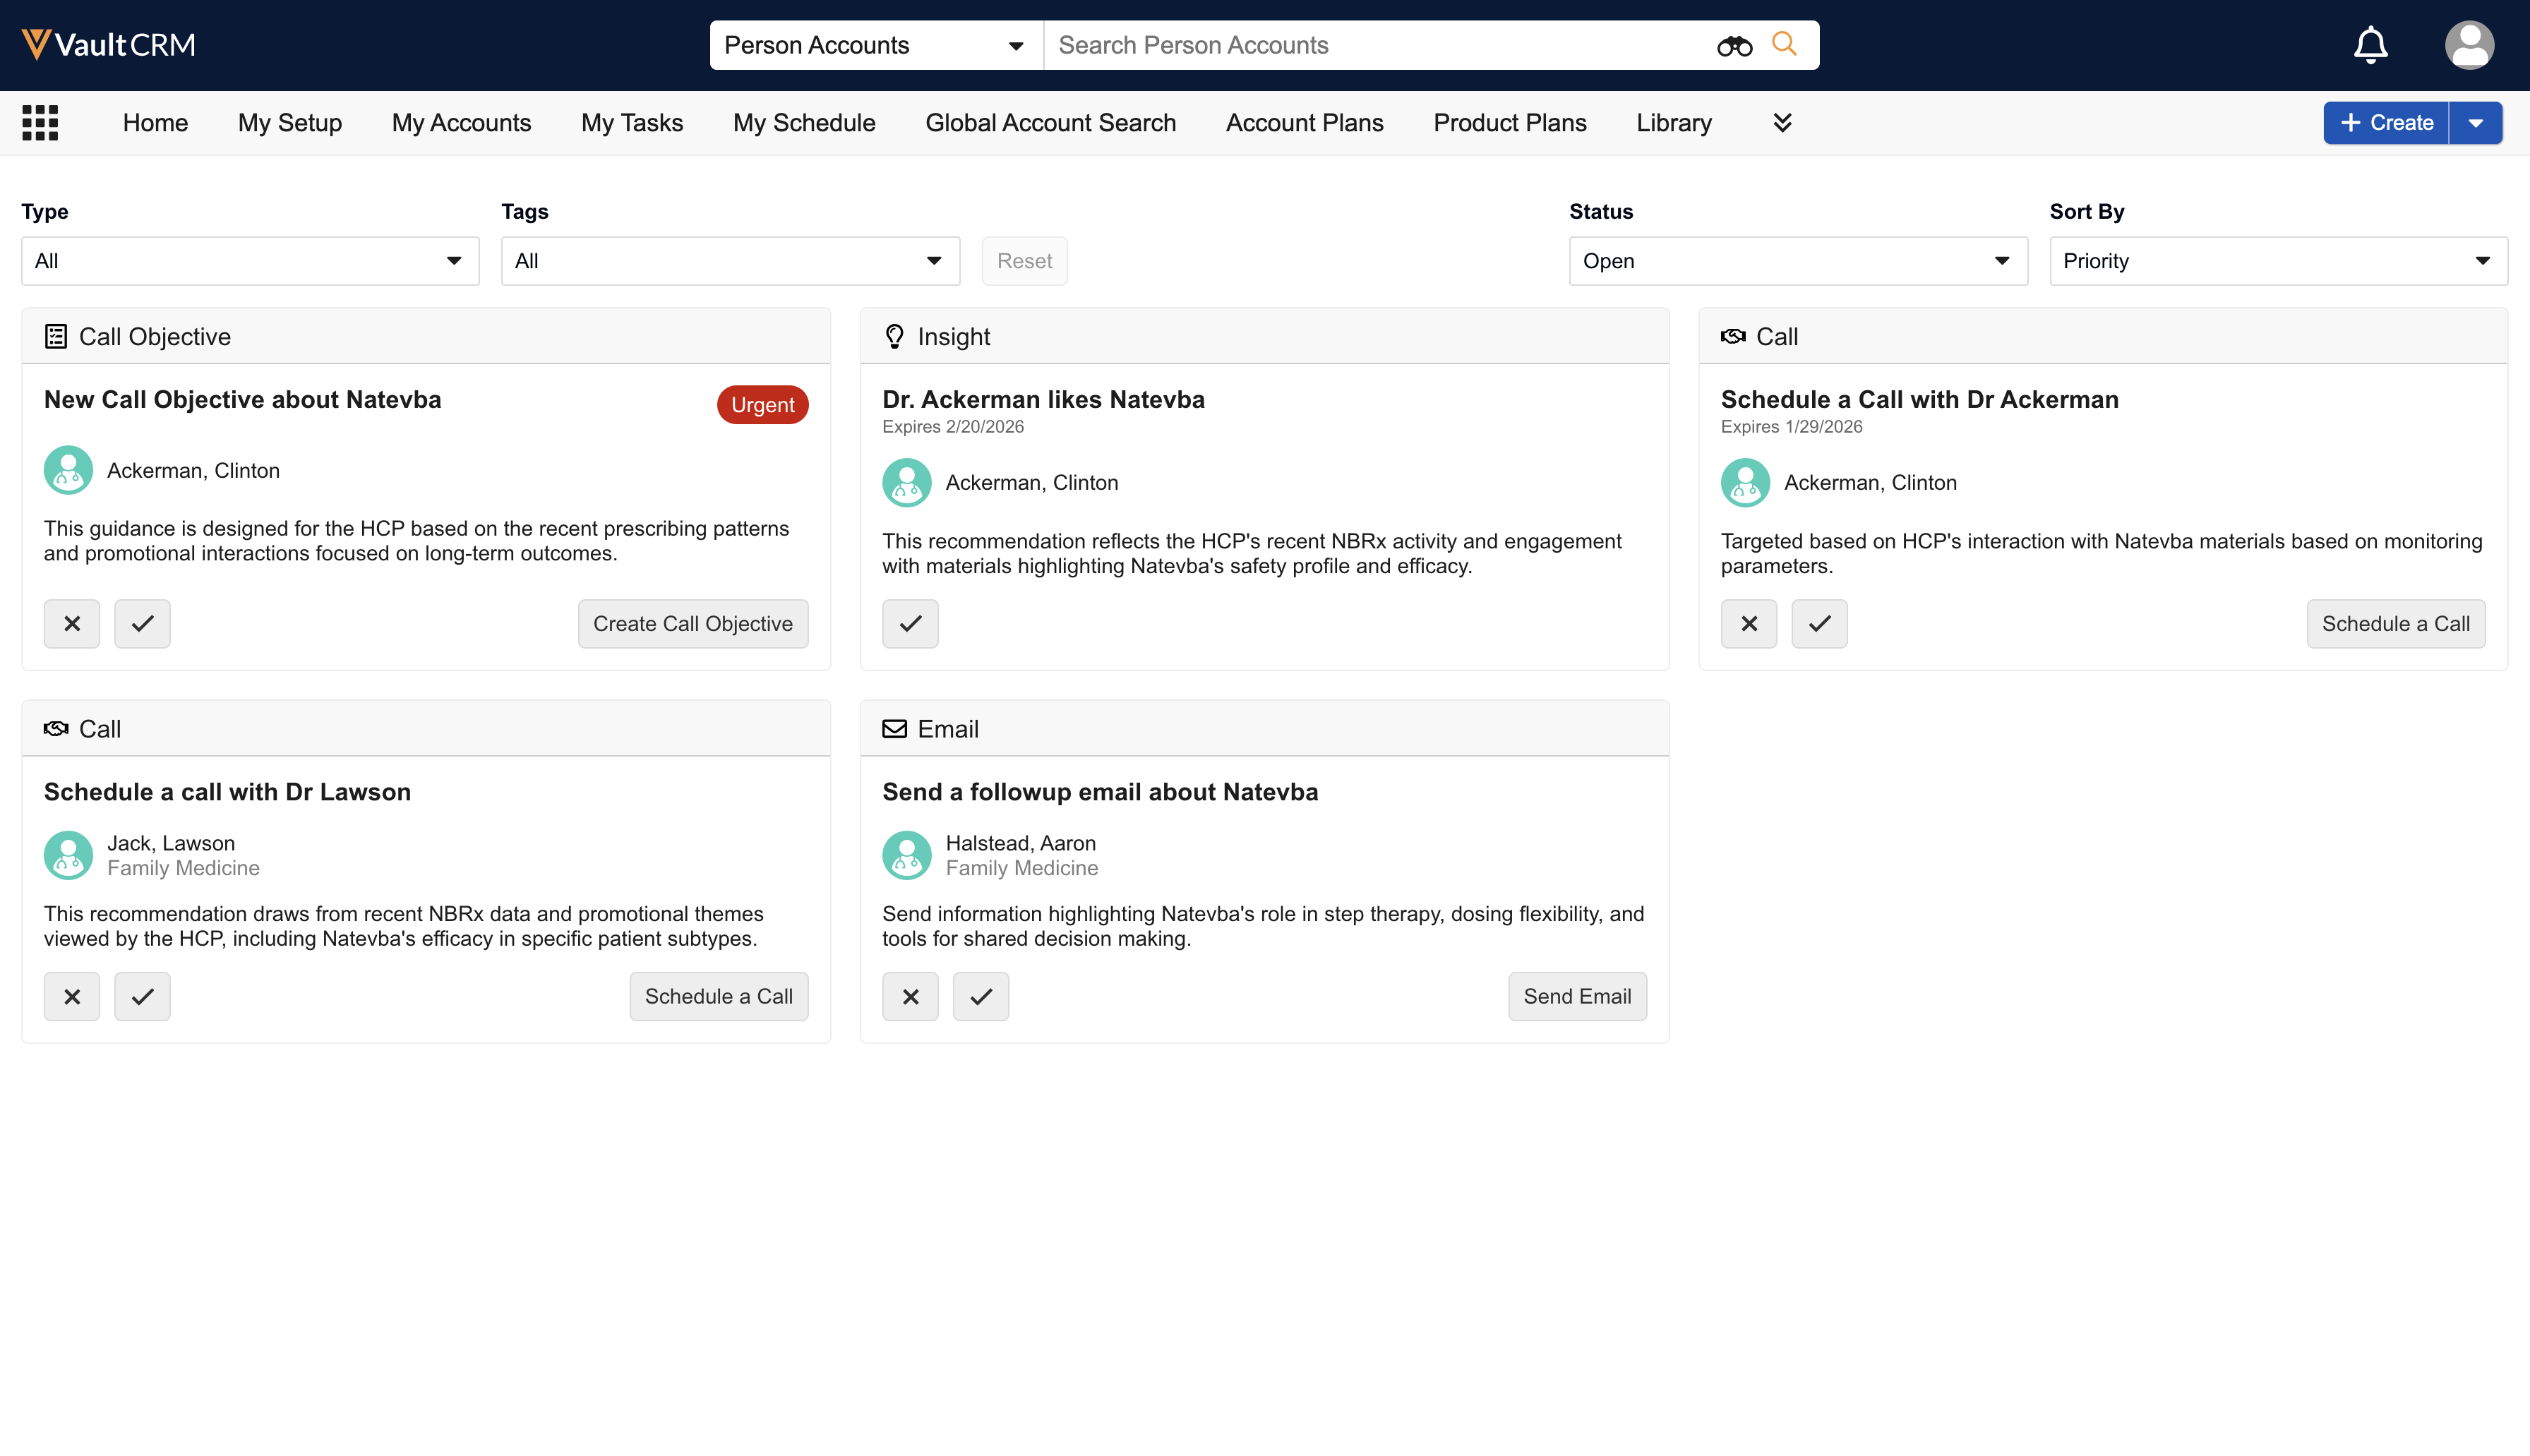Click the orange magnifier search icon
Image resolution: width=2530 pixels, height=1456 pixels.
[1784, 45]
